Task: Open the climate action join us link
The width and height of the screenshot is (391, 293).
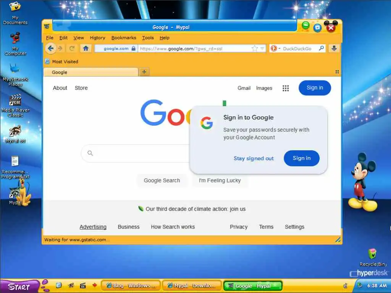Action: (195, 209)
